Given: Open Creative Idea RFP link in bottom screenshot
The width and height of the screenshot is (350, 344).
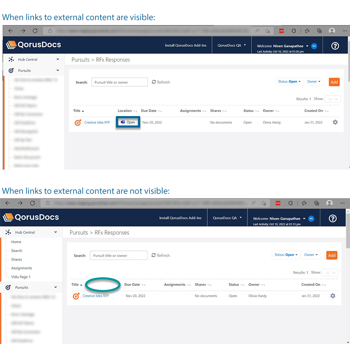Looking at the screenshot, I should pos(96,296).
